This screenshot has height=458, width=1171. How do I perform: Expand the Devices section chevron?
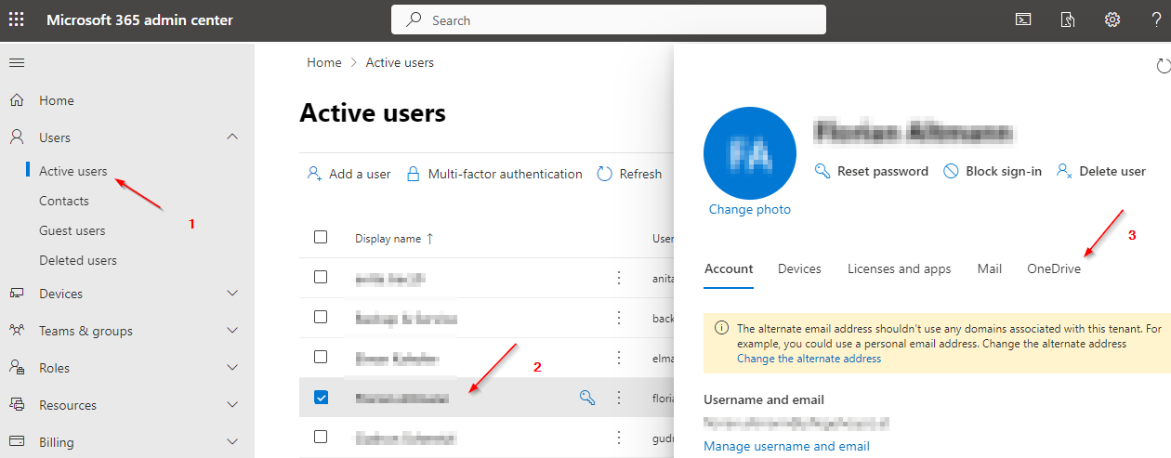click(233, 294)
